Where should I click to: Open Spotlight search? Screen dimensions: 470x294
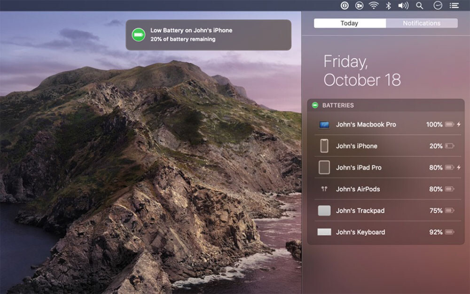[x=420, y=5]
